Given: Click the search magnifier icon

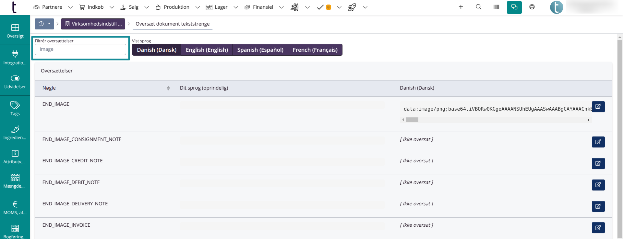Looking at the screenshot, I should pos(478,7).
